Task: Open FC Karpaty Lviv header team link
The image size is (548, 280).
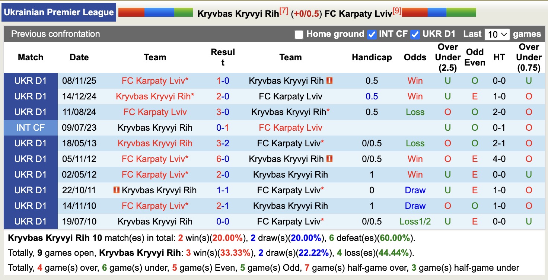Action: click(x=358, y=14)
